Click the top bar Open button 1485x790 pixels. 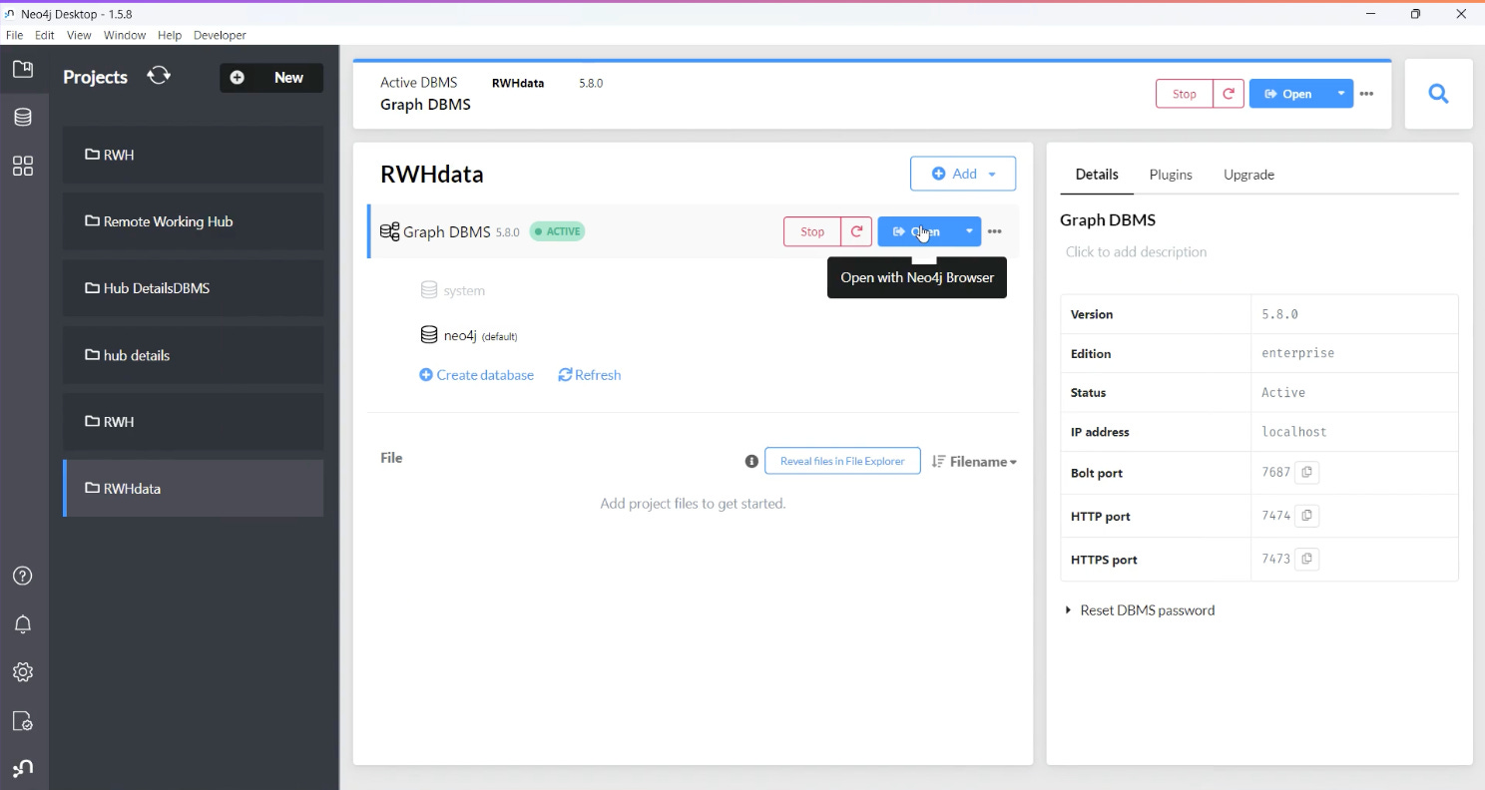(1288, 94)
